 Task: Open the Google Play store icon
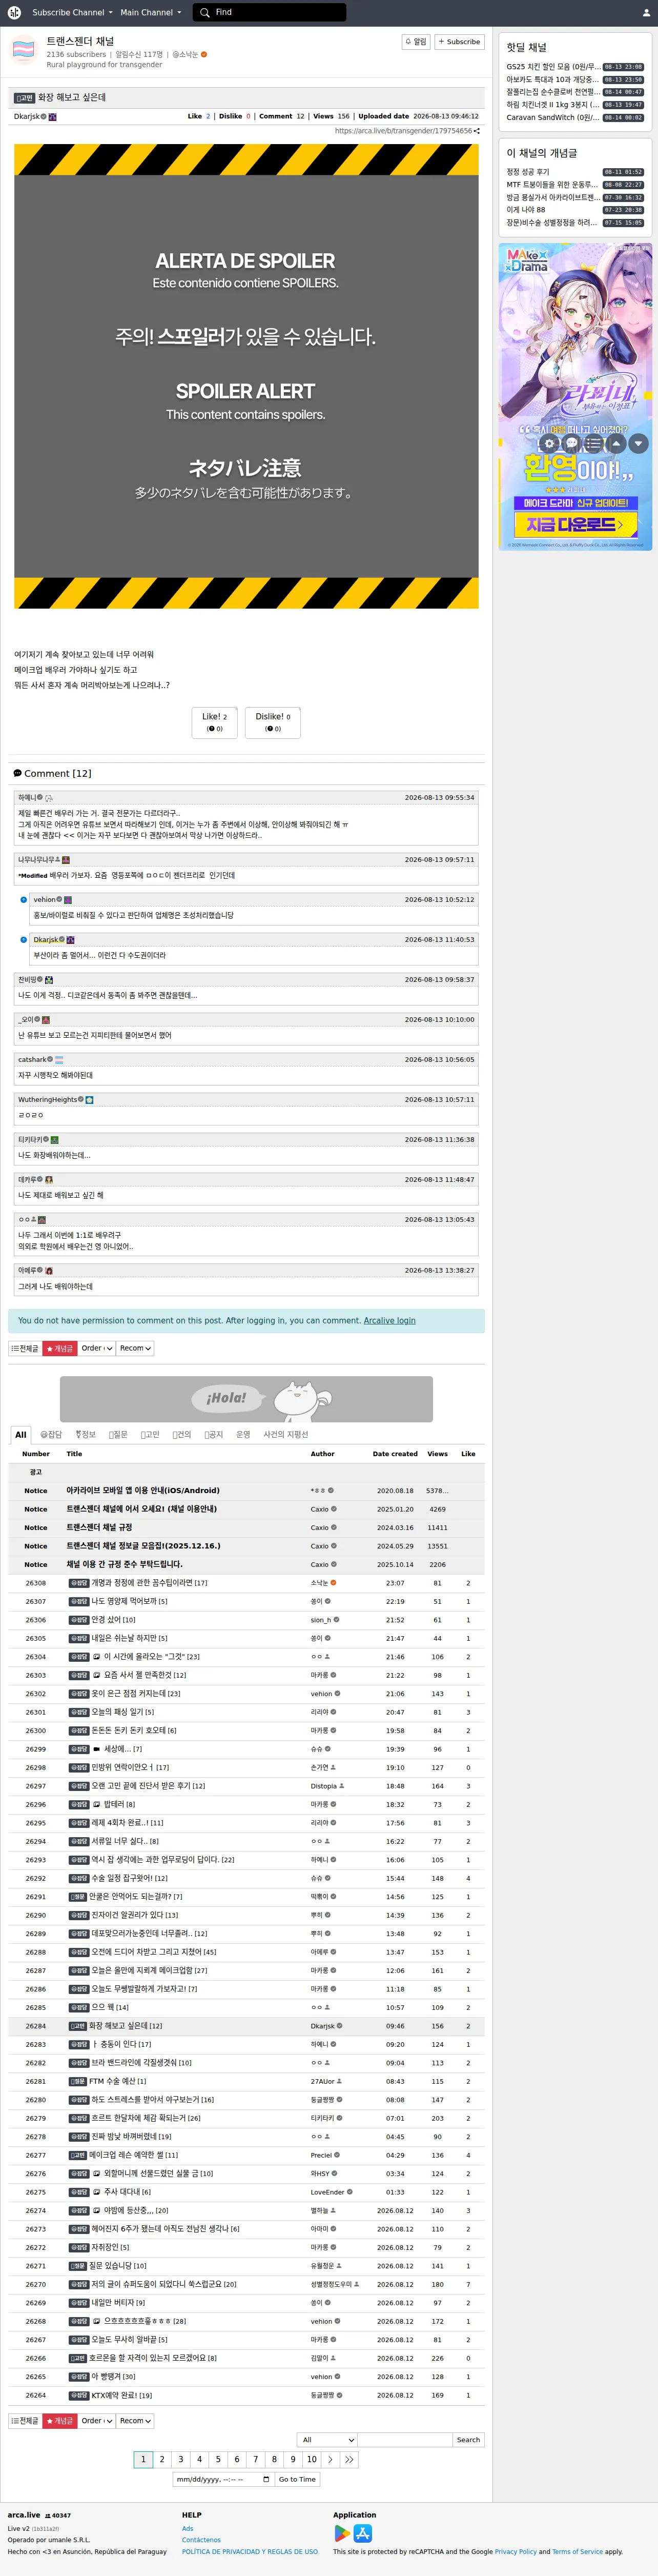[x=342, y=2533]
